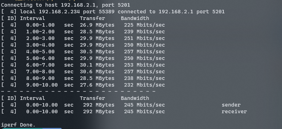Image resolution: width=282 pixels, height=129 pixels.
Task: Click the dashed separator line
Action: [78, 91]
